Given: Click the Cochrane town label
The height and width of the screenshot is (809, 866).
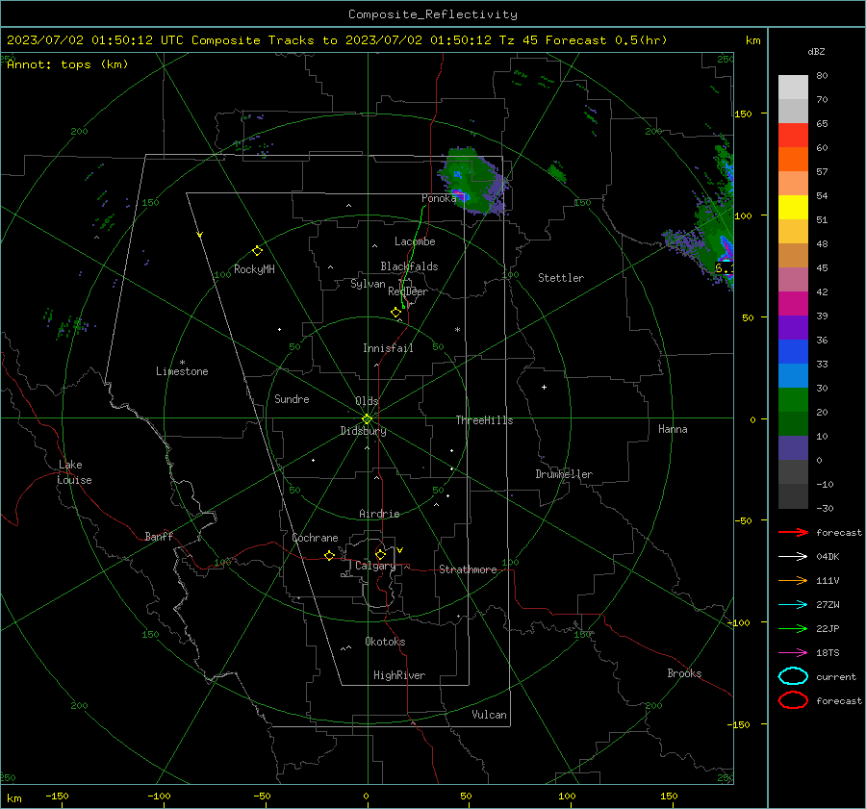Looking at the screenshot, I should pyautogui.click(x=315, y=538).
